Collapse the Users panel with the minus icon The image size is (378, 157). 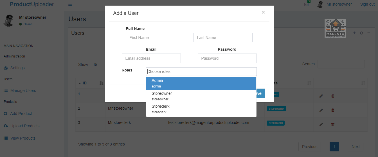click(x=369, y=33)
